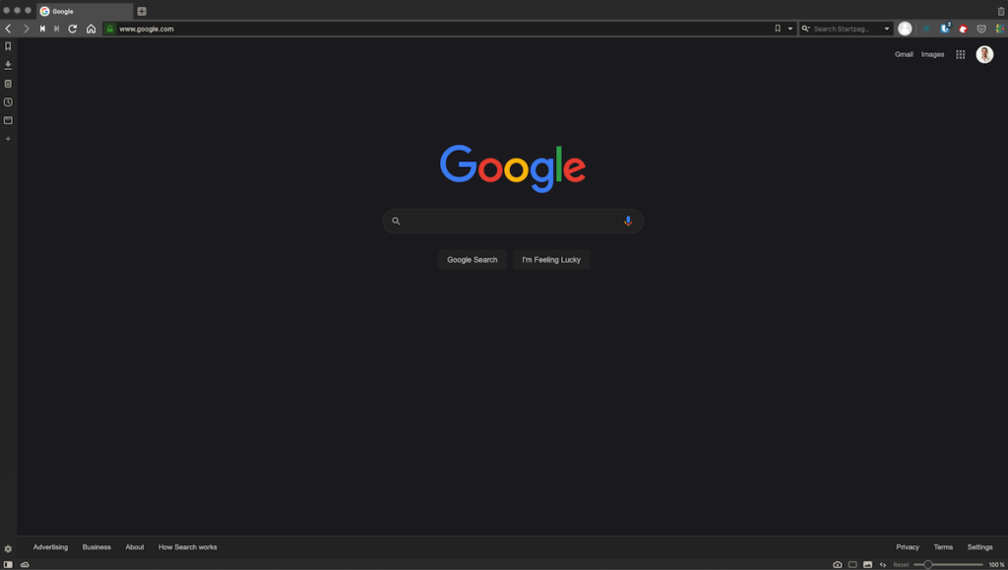Screen dimensions: 1008x570
Task: Toggle page tiling in status bar
Action: click(x=852, y=564)
